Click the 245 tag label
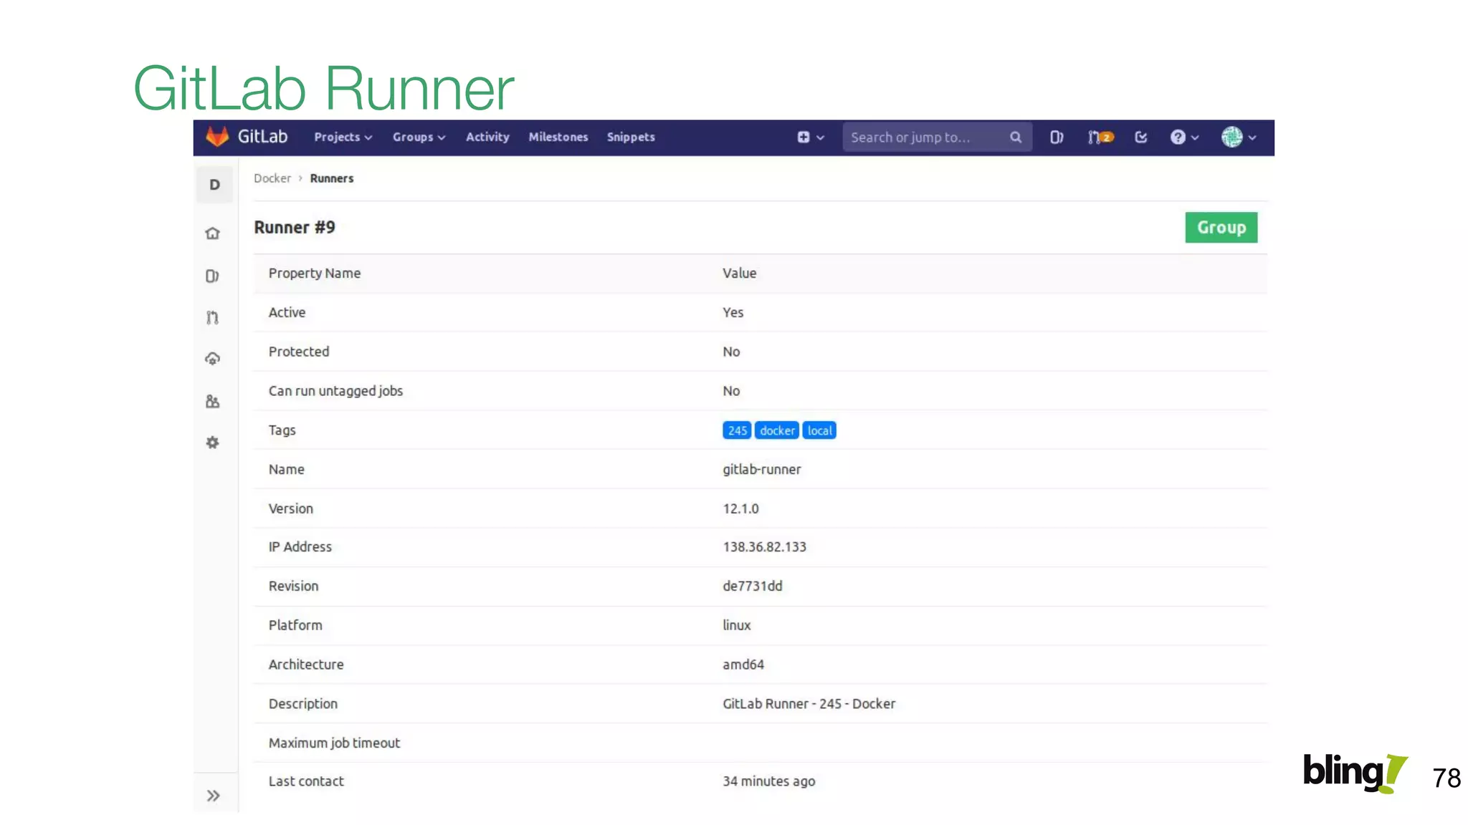This screenshot has width=1468, height=825. click(x=737, y=430)
